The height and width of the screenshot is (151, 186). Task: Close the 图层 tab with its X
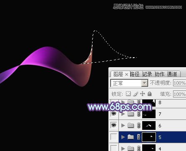tap(126, 75)
